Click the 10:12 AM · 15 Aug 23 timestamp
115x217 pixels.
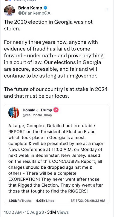pos(24,212)
